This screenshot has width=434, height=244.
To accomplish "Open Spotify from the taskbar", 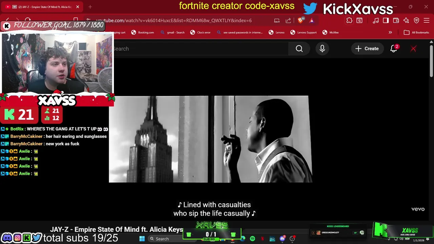I will [x=253, y=239].
